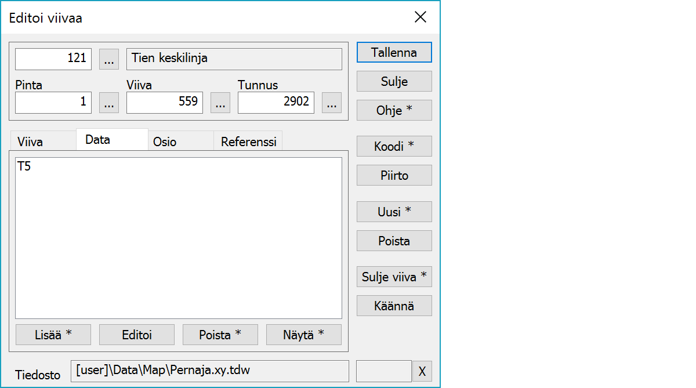This screenshot has height=388, width=696.
Task: Select the Referenssi tab
Action: 249,142
